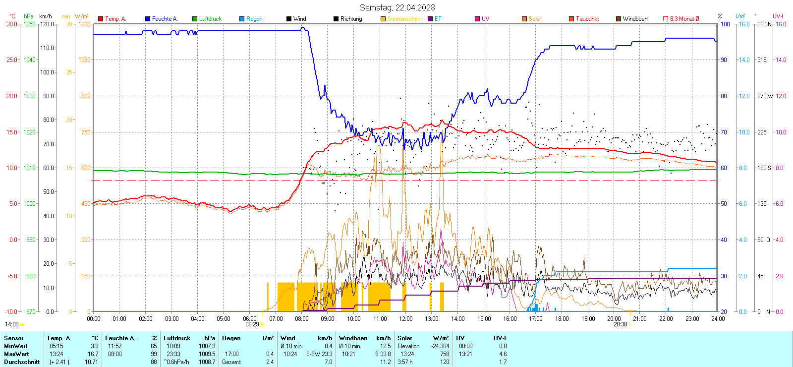
Task: Toggle the 8.3 Monat-Ø empty legend box
Action: coord(666,19)
